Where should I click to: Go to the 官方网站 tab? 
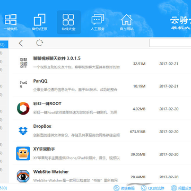coord(127,22)
